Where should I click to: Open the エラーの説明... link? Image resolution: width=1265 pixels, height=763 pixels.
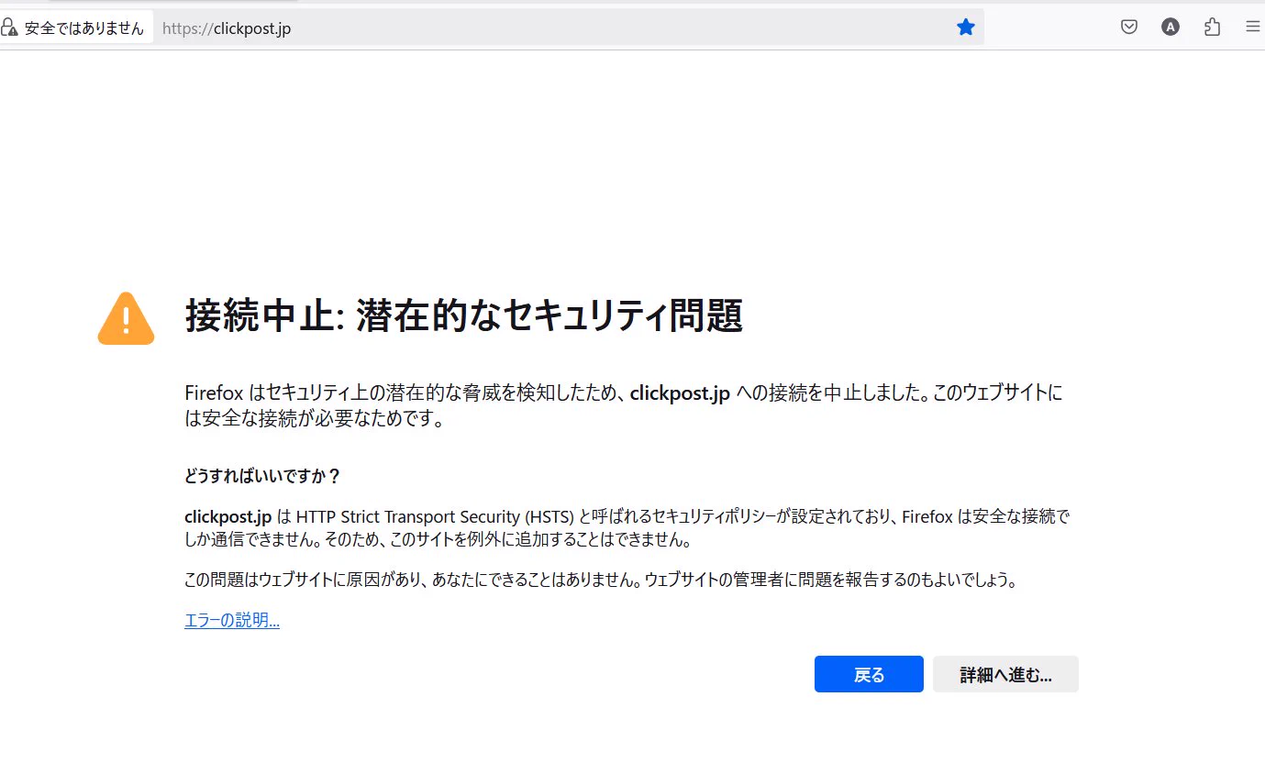232,621
